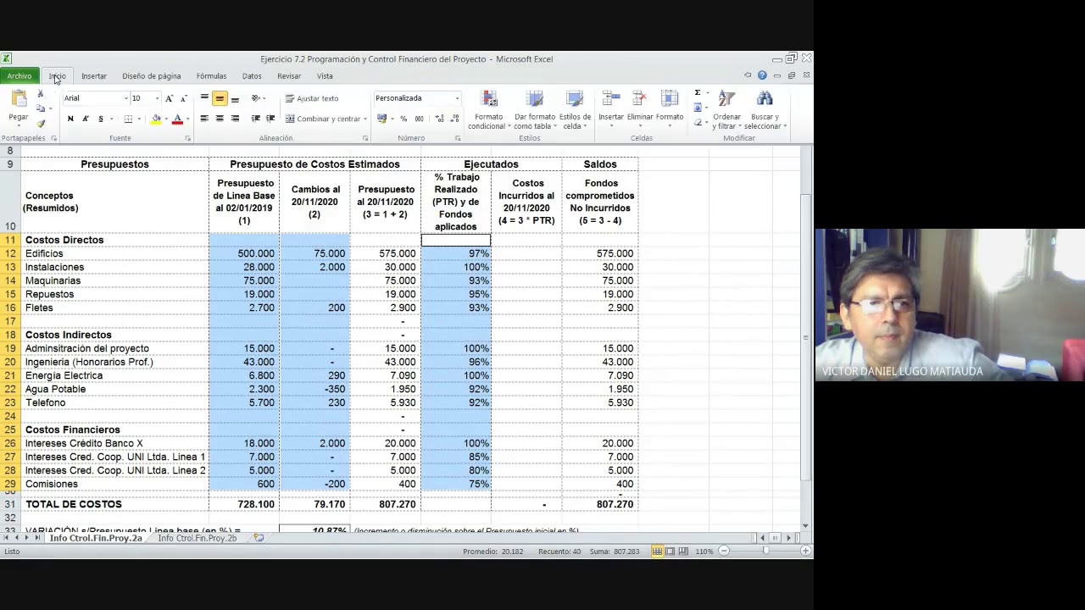Screen dimensions: 1085x610
Task: Open Formato condicional menu
Action: [x=489, y=110]
